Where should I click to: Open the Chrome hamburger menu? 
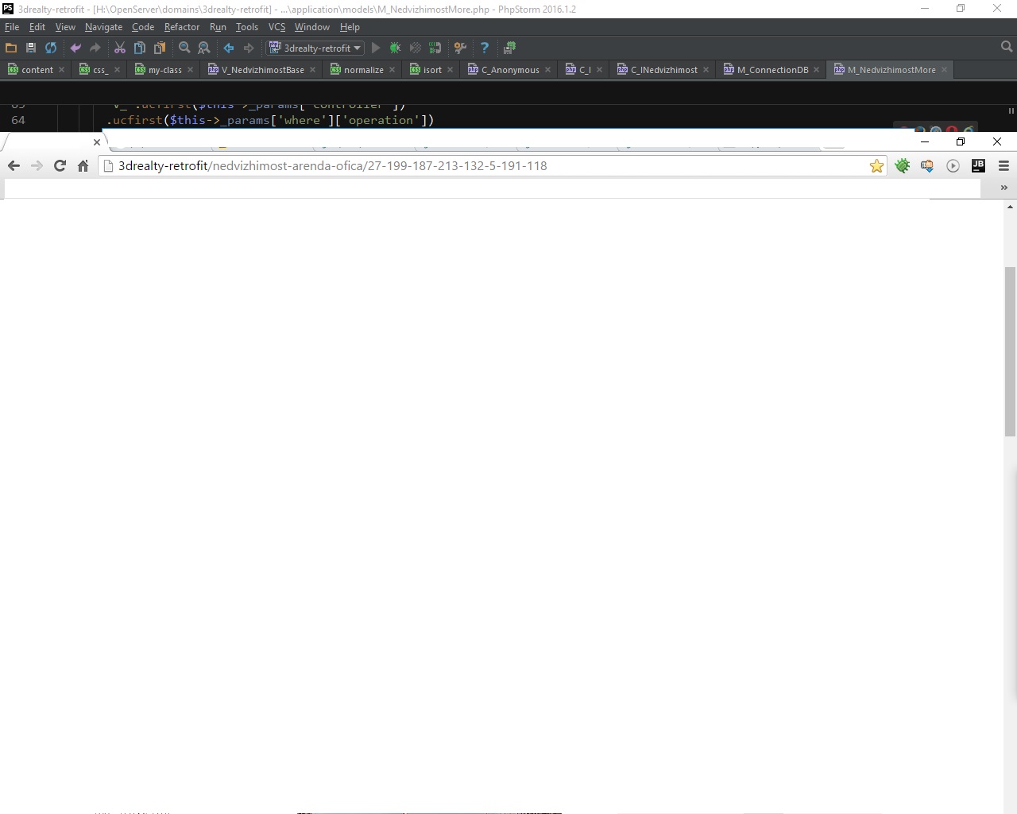(1003, 165)
